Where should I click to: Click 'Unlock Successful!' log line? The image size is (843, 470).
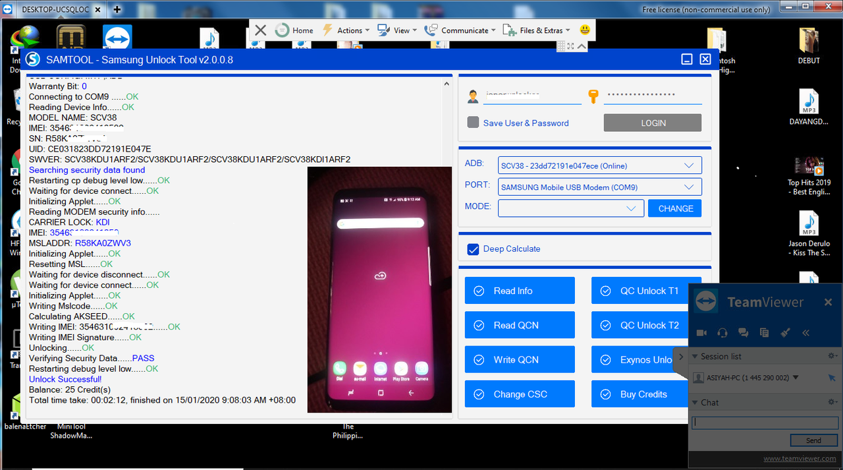pyautogui.click(x=65, y=379)
